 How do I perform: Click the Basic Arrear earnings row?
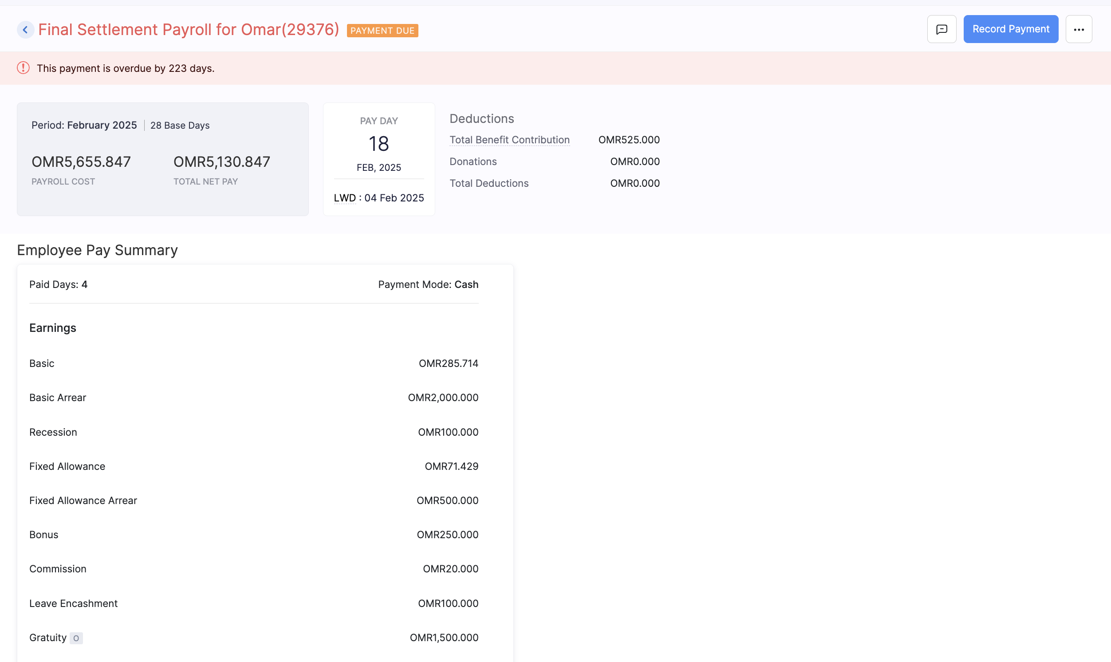pyautogui.click(x=58, y=398)
